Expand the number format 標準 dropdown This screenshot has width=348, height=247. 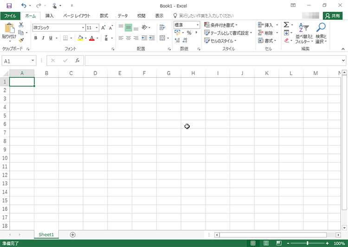coord(187,25)
